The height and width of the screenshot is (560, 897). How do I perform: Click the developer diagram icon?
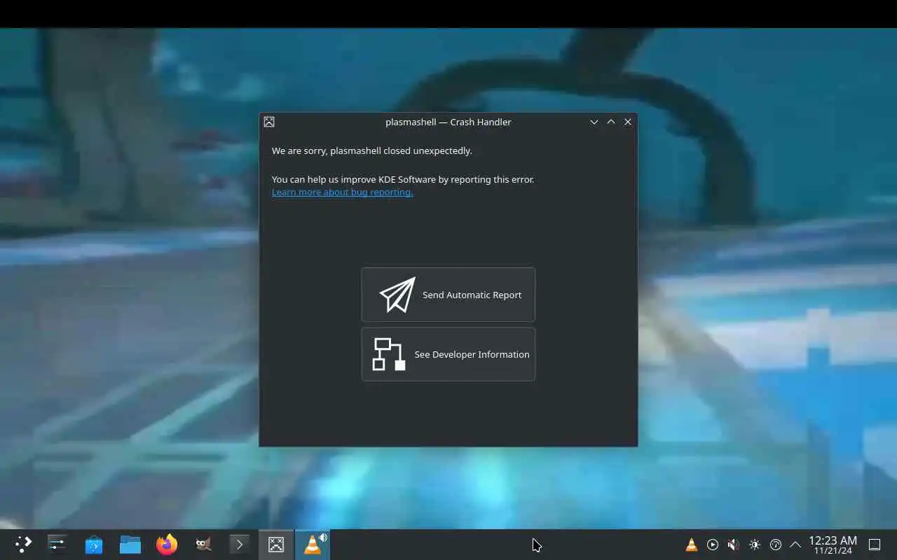point(389,354)
